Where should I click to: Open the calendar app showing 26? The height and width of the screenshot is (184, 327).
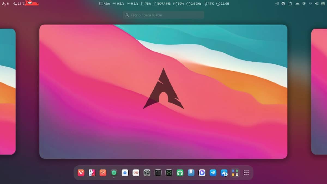tap(136, 173)
